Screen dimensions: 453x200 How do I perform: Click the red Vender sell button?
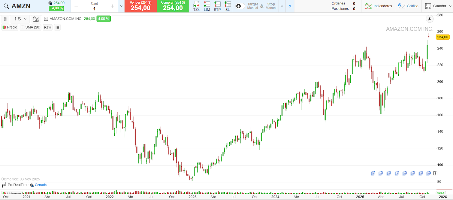point(140,6)
